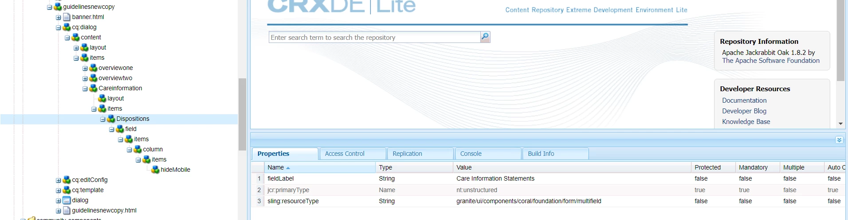Collapse the Careinformation tree node
Screen dimensions: 848x220
point(85,89)
